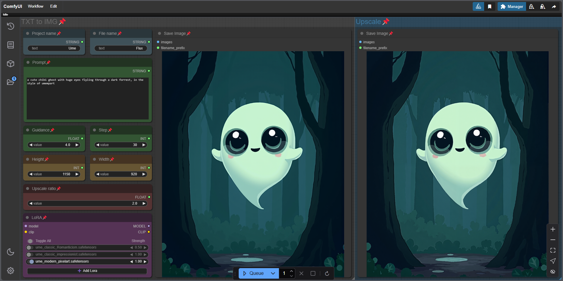563x281 pixels.
Task: Increase the Guidance value with right arrow
Action: click(77, 145)
